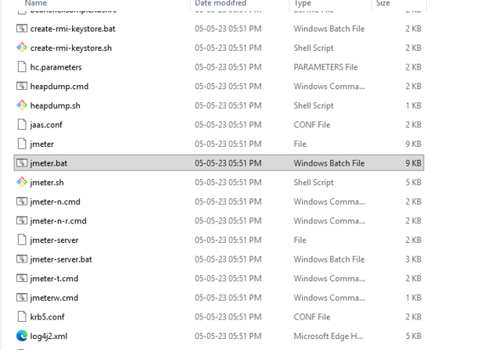The height and width of the screenshot is (350, 488).
Task: Sort files by the Size column header
Action: coord(382,3)
